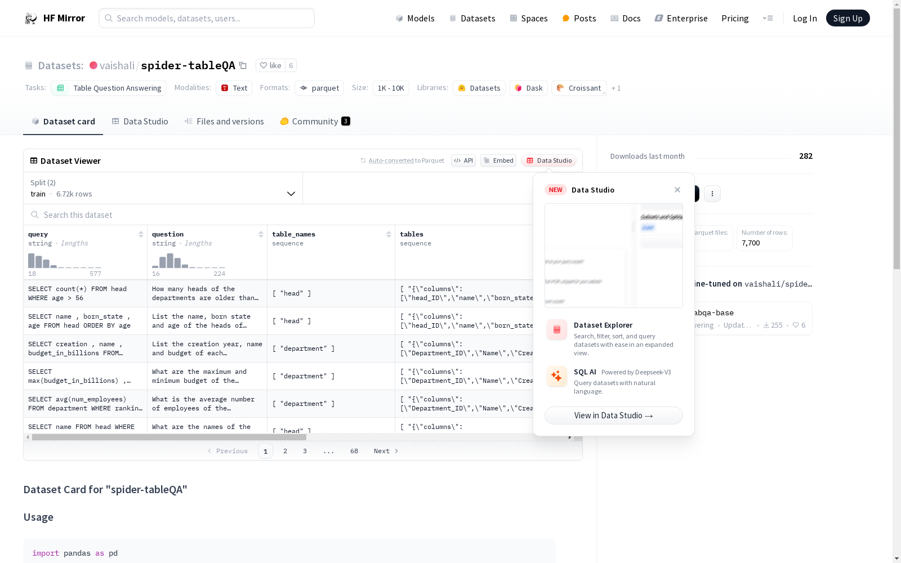The height and width of the screenshot is (563, 901).
Task: Open Models in the top navigation
Action: (415, 18)
